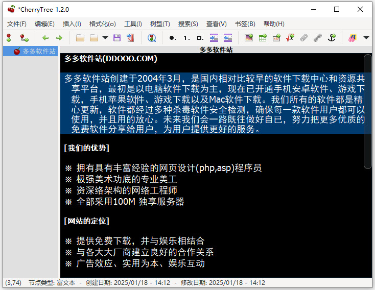This screenshot has width=375, height=290.
Task: Click the line 资深络架构的网络工程师
Action: click(x=121, y=190)
